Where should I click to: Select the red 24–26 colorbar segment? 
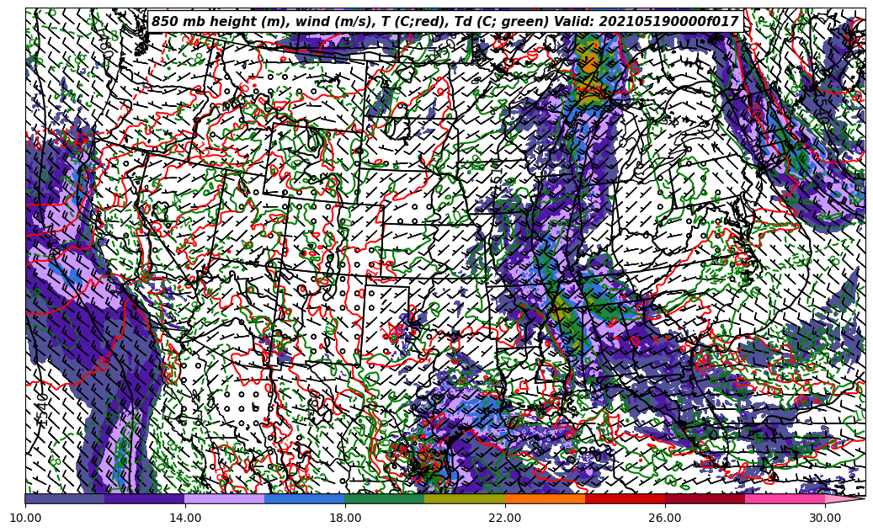(x=625, y=499)
